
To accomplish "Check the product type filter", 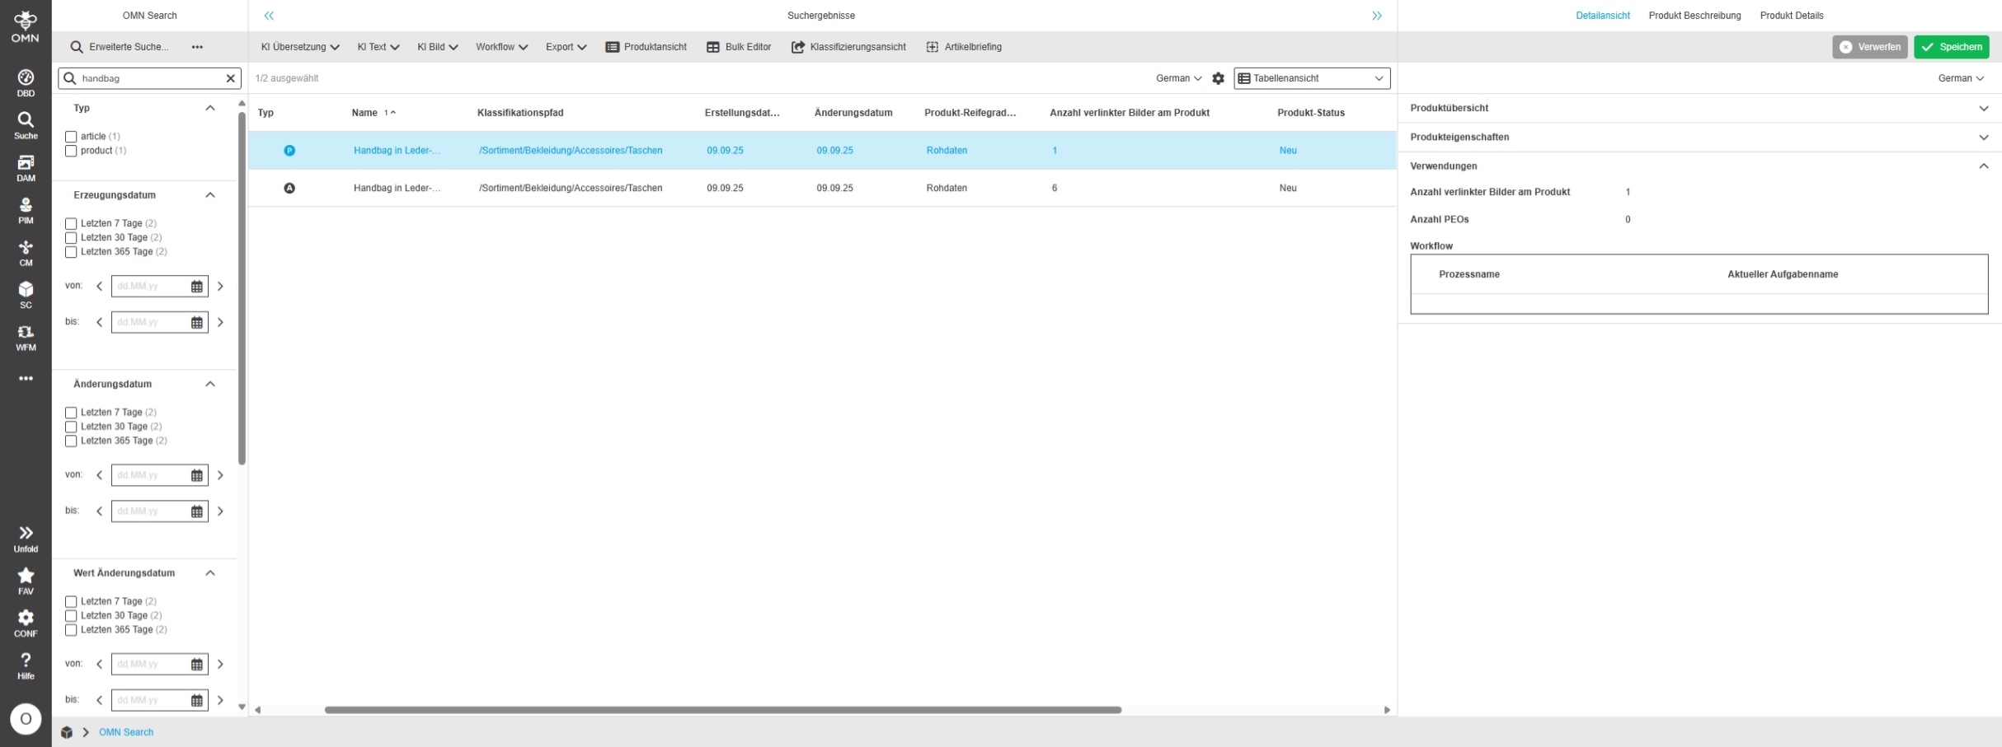I will coord(71,151).
